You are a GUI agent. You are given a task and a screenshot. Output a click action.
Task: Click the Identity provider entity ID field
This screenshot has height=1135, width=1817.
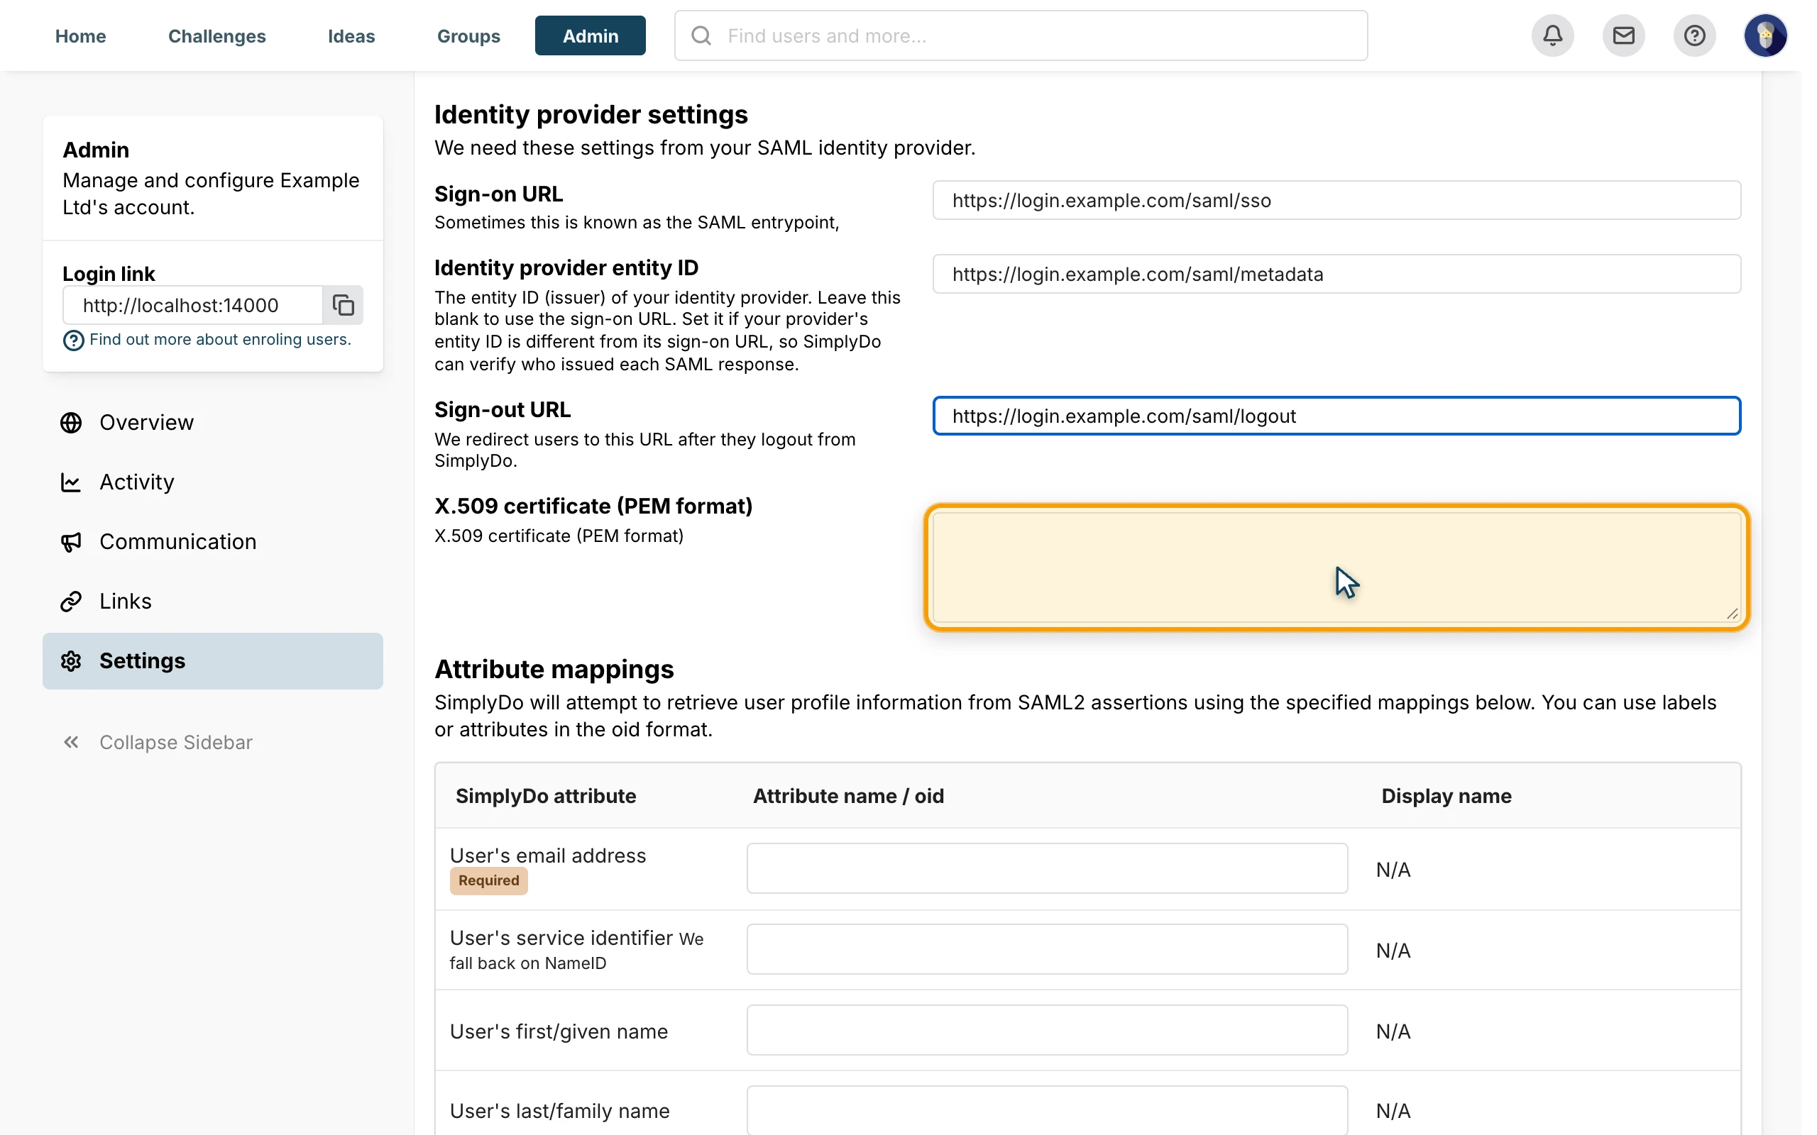click(x=1336, y=274)
